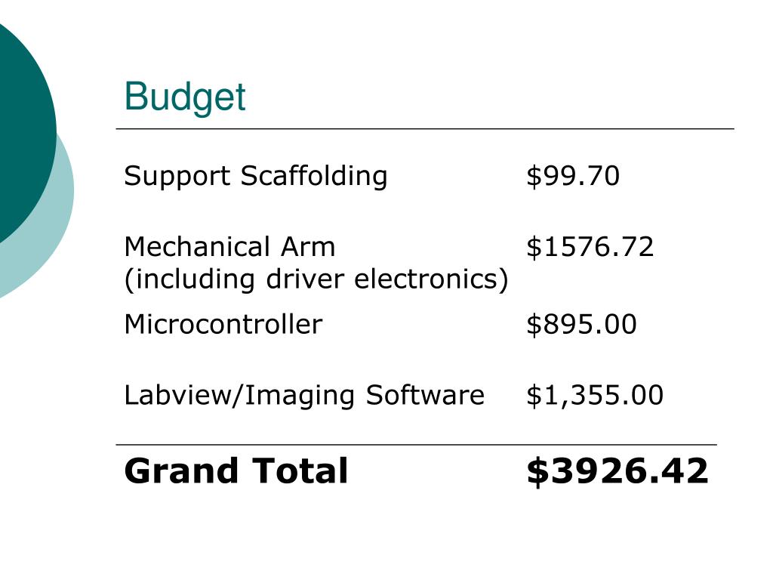Click the including driver electronics text

pyautogui.click(x=316, y=279)
